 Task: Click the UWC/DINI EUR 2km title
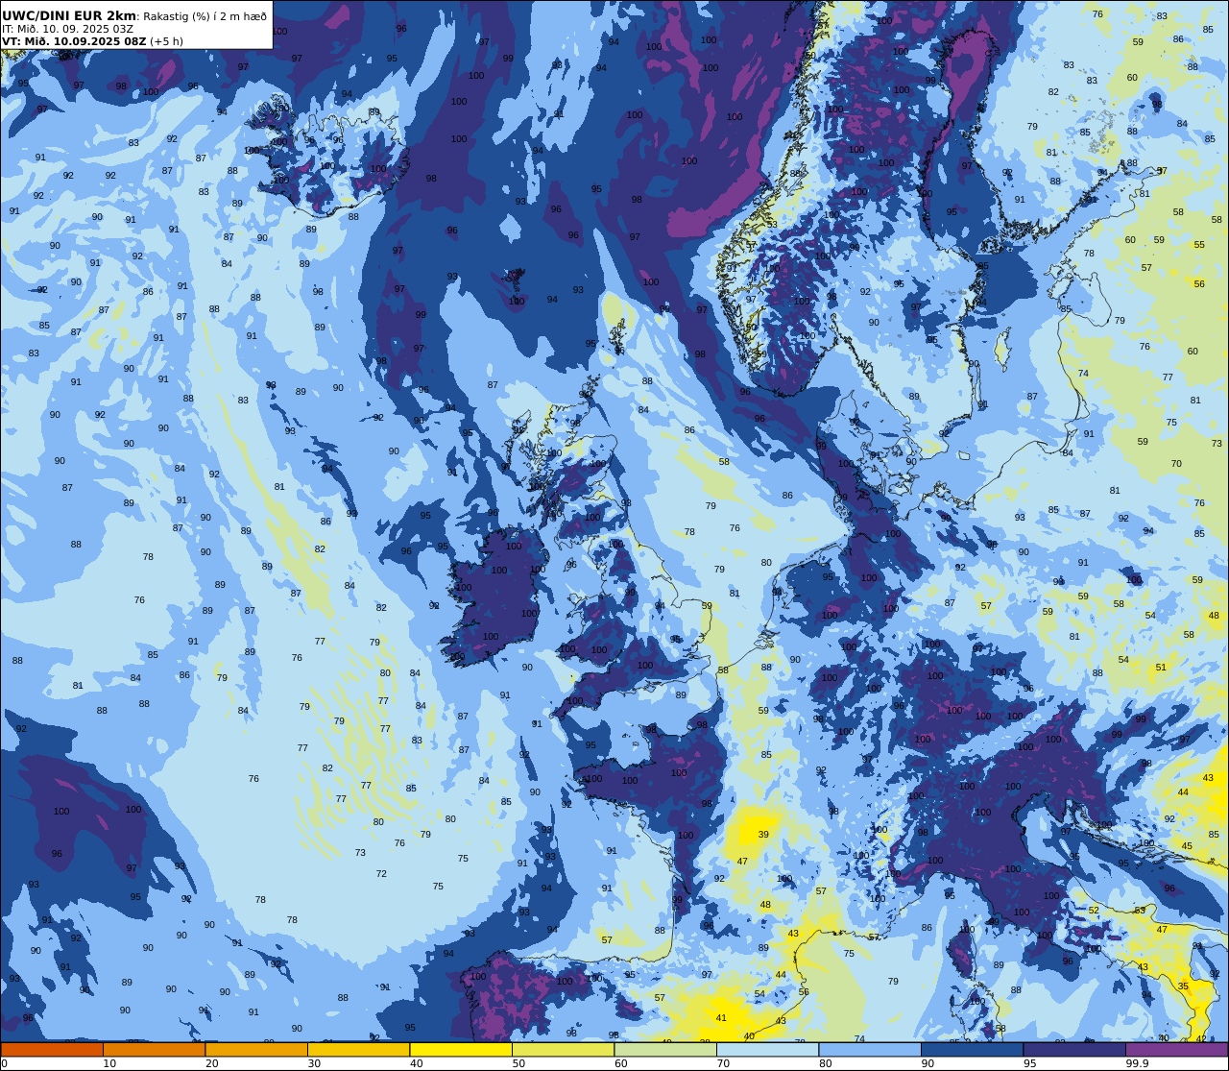point(69,15)
